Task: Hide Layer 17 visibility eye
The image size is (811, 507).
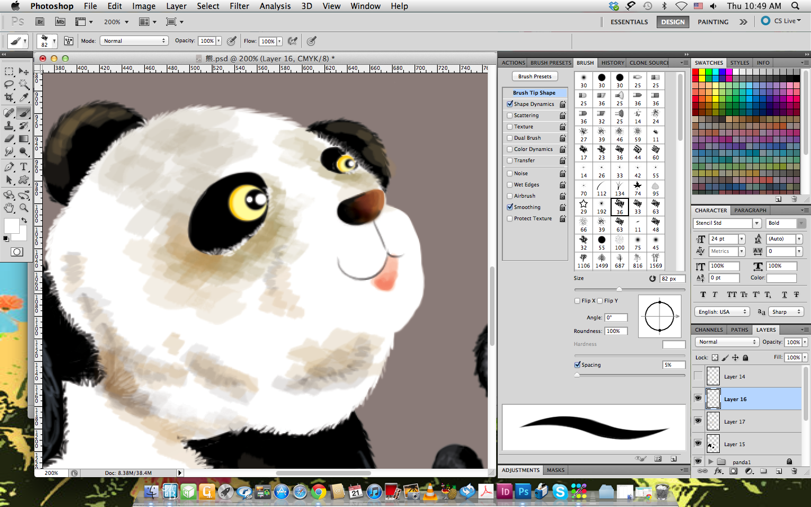Action: click(698, 421)
